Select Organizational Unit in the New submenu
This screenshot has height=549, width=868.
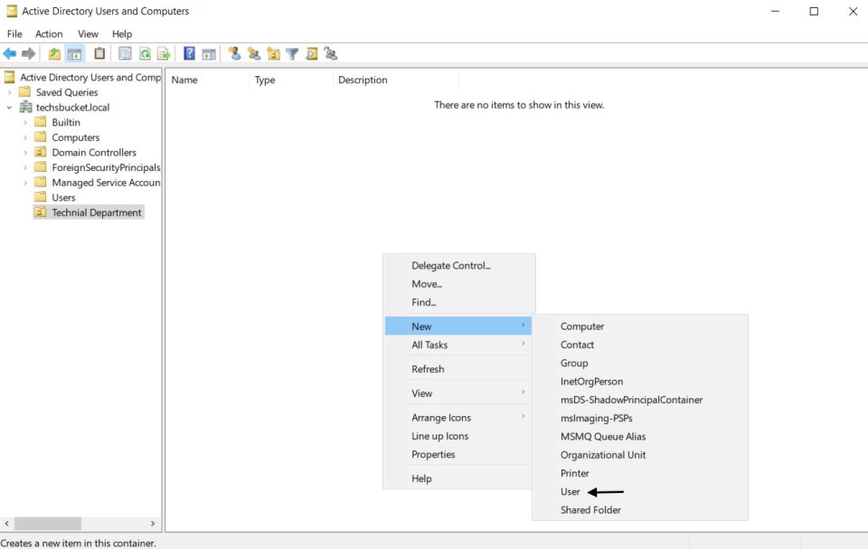(x=640, y=454)
